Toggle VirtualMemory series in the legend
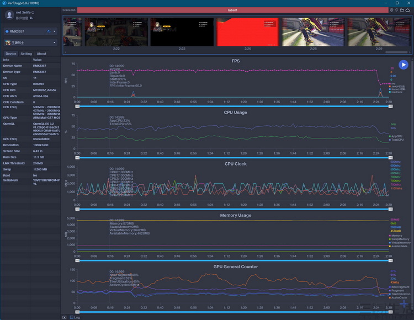The height and width of the screenshot is (320, 414). (400, 243)
